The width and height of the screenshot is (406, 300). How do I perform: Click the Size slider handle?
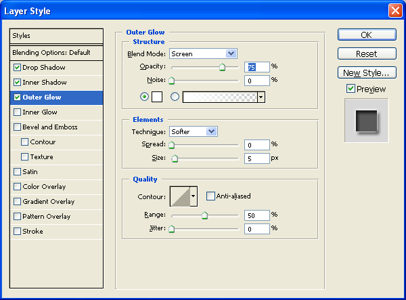pyautogui.click(x=175, y=158)
